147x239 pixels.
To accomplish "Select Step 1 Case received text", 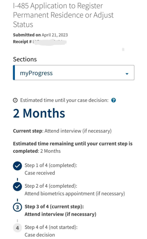I will 51,169.
